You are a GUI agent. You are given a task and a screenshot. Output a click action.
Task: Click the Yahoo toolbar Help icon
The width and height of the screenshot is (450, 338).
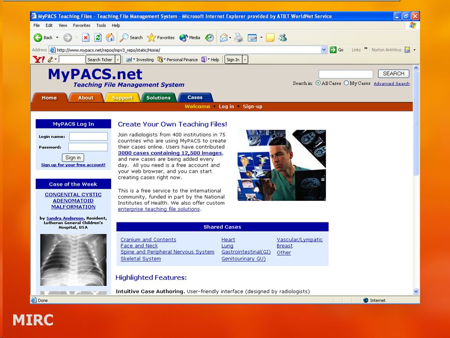point(204,60)
